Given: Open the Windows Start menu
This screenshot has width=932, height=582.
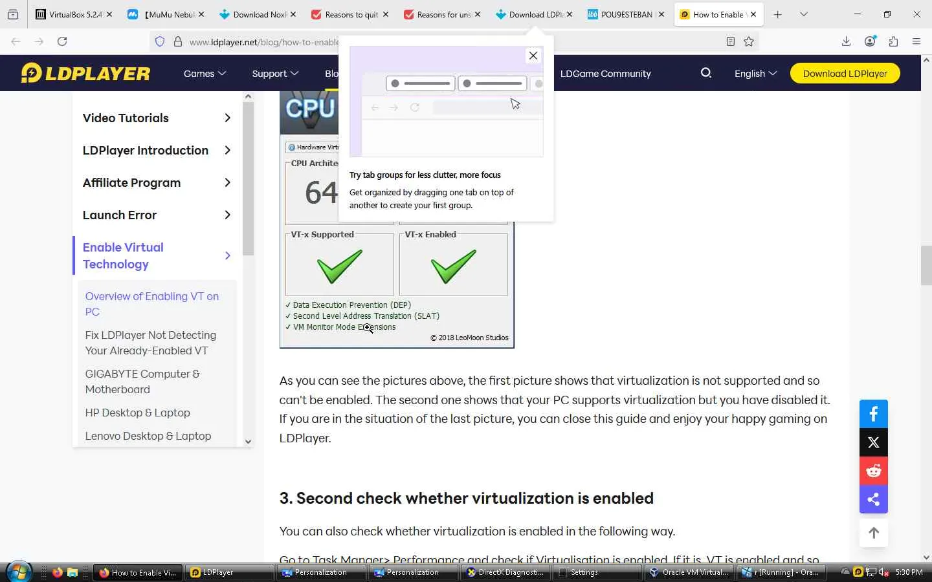Looking at the screenshot, I should 18,572.
